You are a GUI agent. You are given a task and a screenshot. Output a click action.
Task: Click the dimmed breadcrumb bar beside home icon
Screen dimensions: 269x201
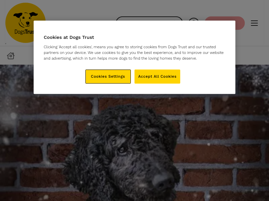[x=24, y=56]
